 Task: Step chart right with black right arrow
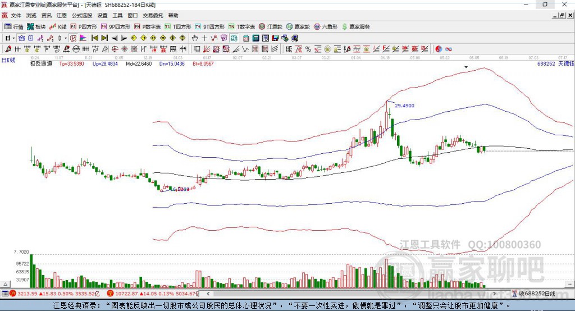click(x=124, y=38)
